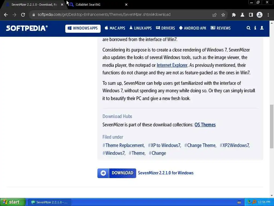Click the Softpedia info icon

pos(255,28)
